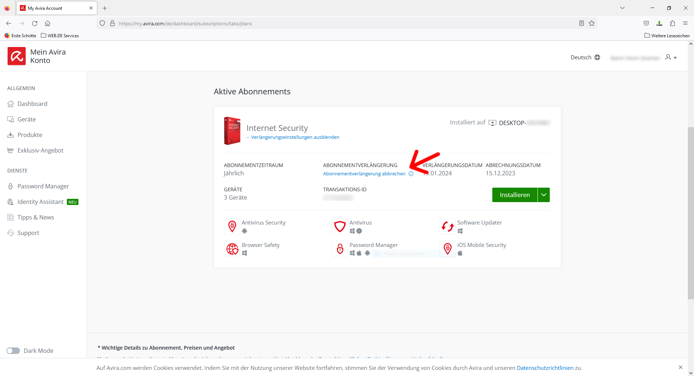This screenshot has width=694, height=376.
Task: Click Password Manager lock icon in product list
Action: [x=340, y=249]
